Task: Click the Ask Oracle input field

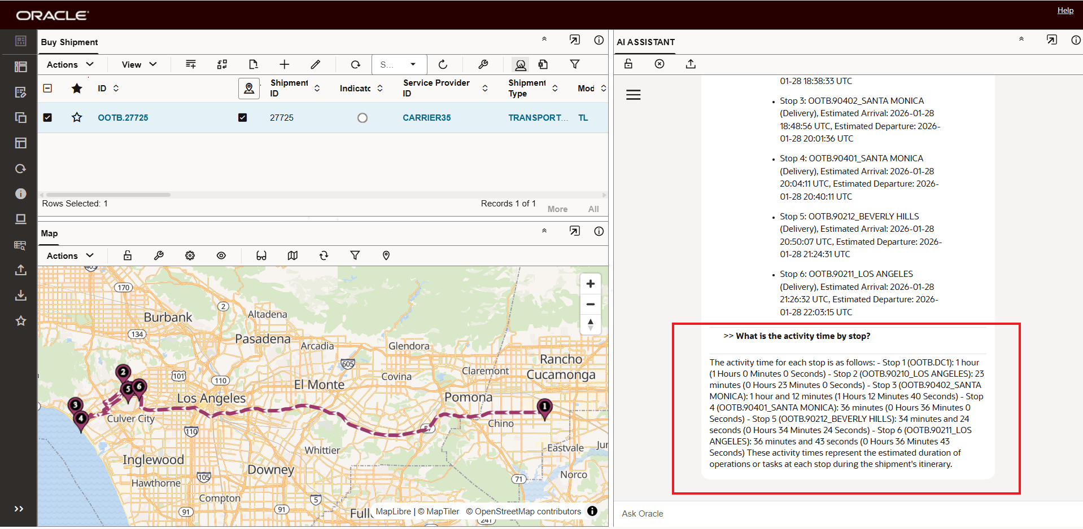Action: click(847, 513)
